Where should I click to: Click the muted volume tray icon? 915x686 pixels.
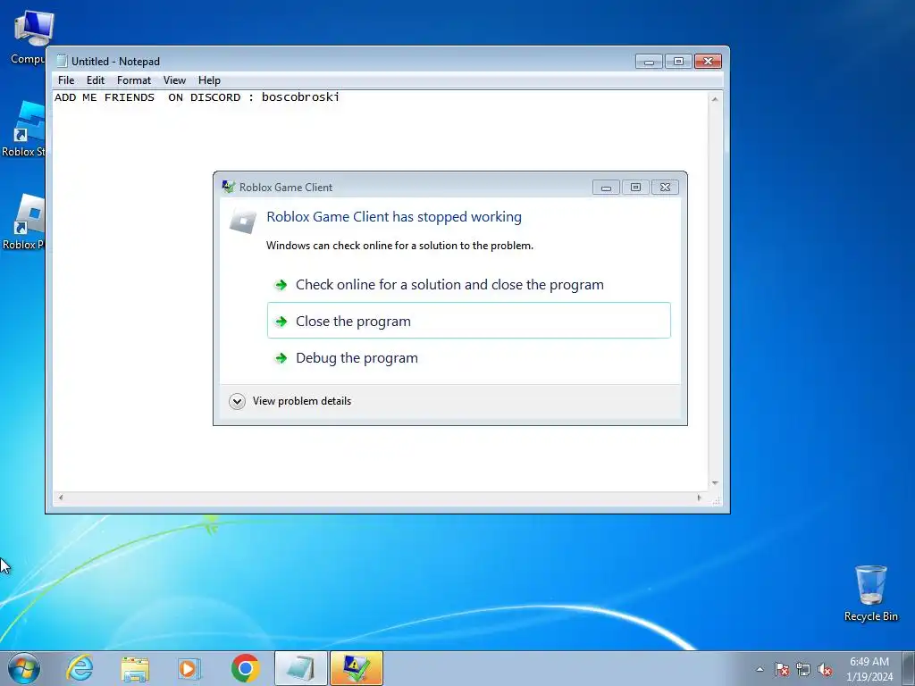(x=825, y=670)
